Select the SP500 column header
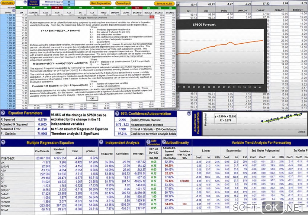The width and height of the screenshot is (308, 215). point(8,13)
